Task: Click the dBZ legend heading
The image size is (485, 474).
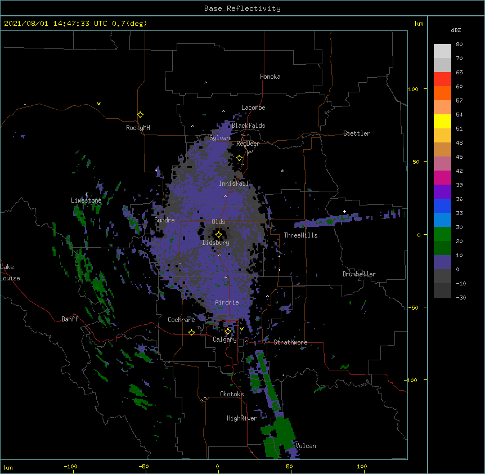Action: (456, 30)
